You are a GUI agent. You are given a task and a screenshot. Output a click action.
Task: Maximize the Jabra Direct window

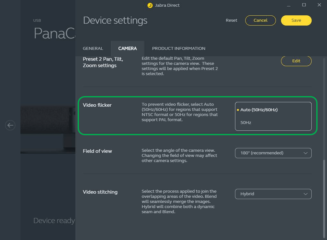pos(304,5)
